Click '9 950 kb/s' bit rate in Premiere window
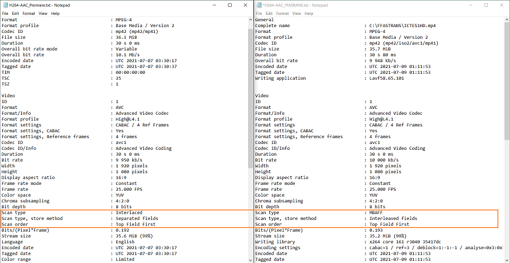510x263 pixels. coord(129,160)
